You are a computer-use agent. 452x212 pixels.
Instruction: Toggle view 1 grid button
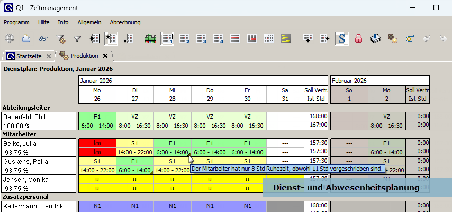[x=167, y=39]
